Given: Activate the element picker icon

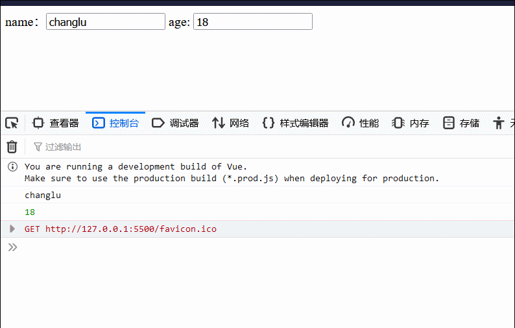Looking at the screenshot, I should point(12,123).
